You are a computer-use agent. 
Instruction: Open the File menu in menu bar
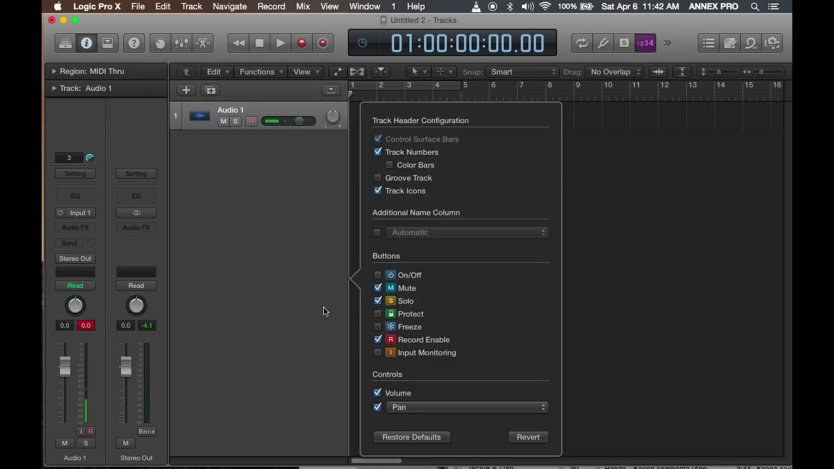click(137, 7)
